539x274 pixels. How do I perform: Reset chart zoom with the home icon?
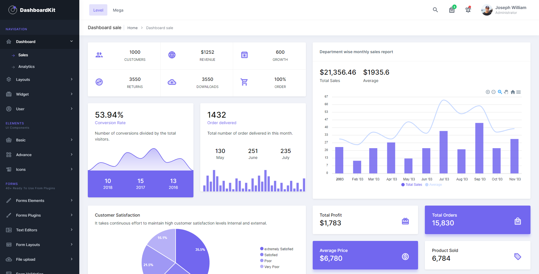513,92
